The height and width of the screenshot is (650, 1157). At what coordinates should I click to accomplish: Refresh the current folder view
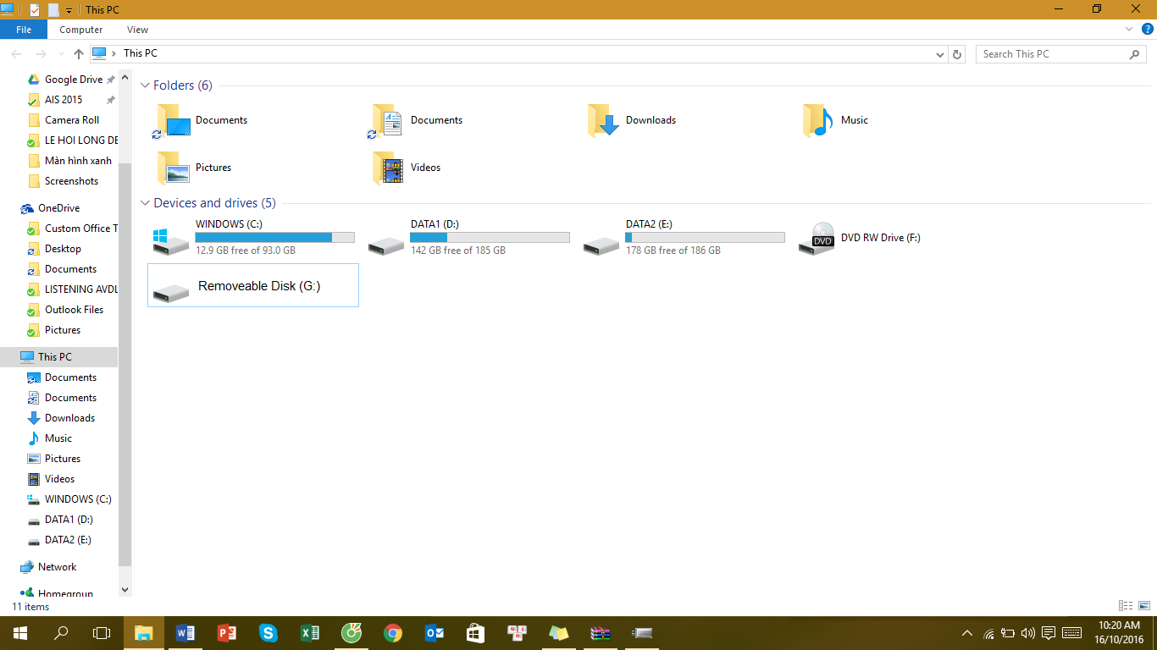pyautogui.click(x=957, y=53)
